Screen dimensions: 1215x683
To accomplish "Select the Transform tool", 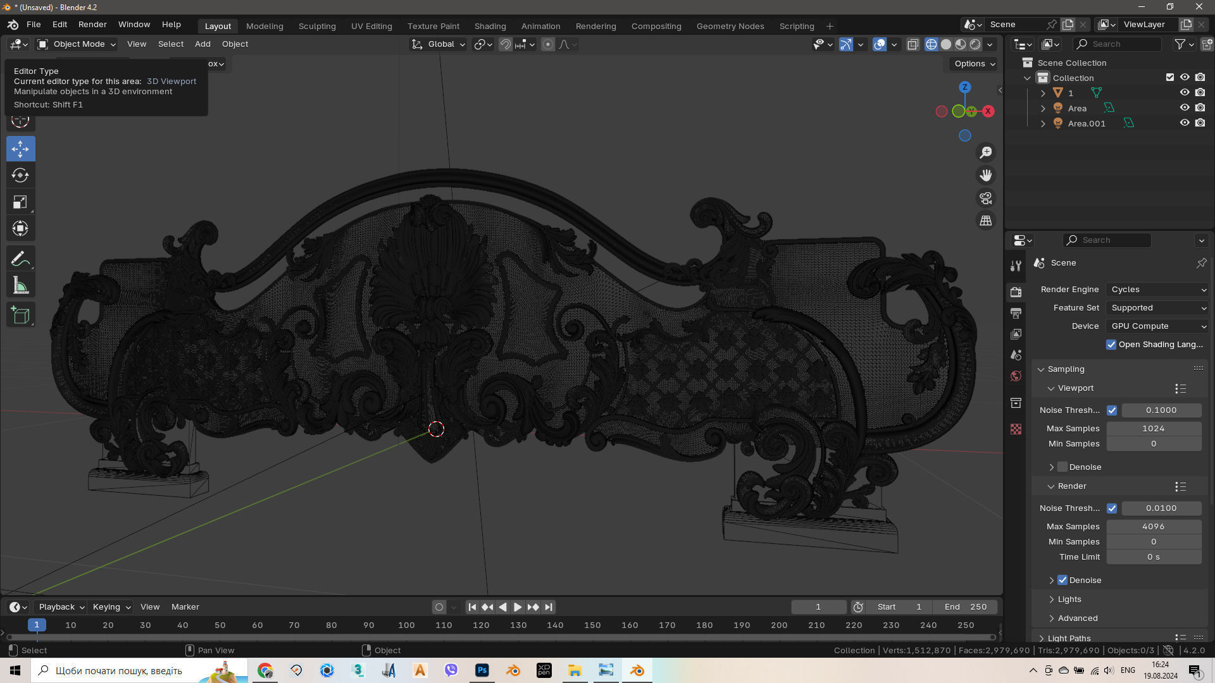I will tap(20, 228).
